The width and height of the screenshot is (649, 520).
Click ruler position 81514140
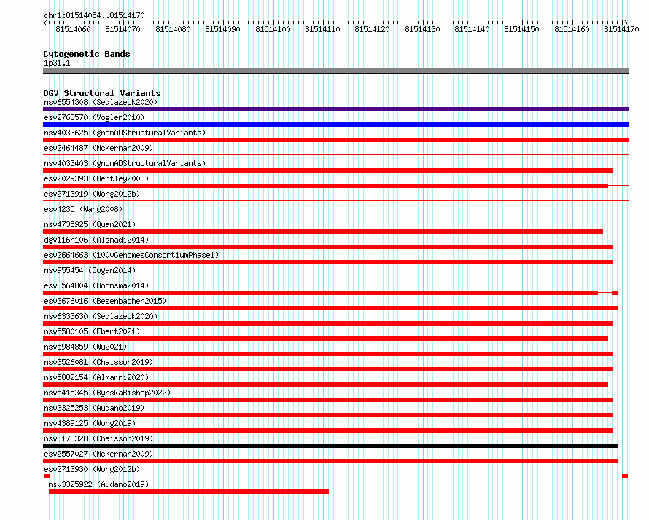[x=472, y=29]
